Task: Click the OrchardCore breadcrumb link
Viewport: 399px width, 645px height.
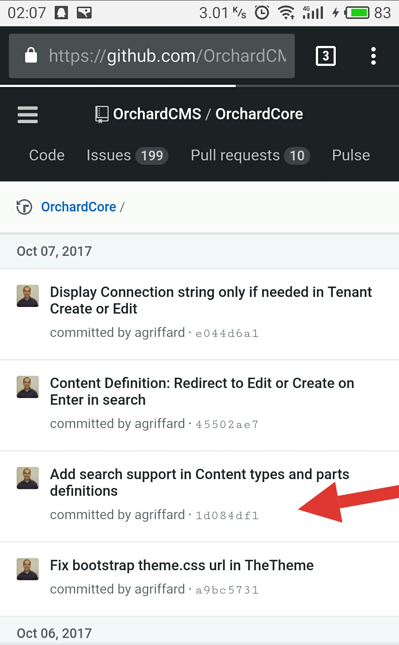Action: 78,207
